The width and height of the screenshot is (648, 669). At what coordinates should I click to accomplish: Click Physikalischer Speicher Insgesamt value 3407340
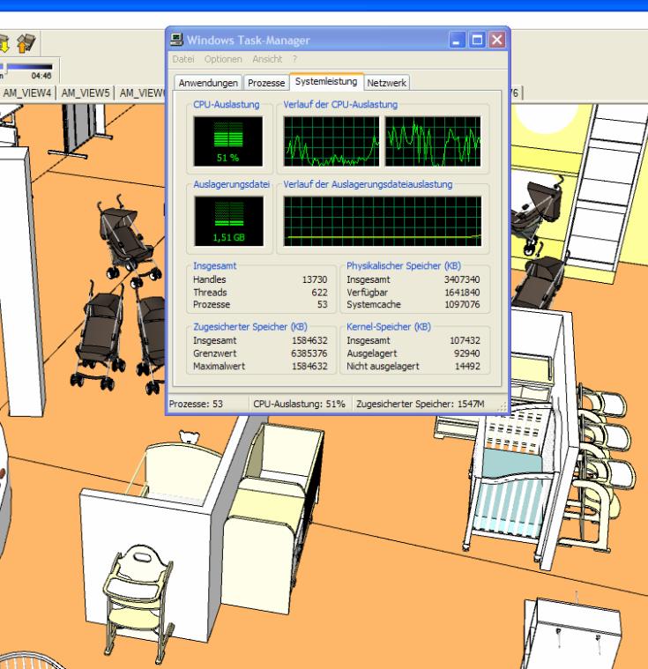462,279
